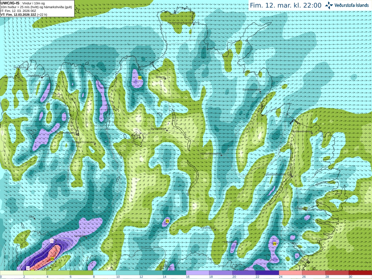Select the 10–12 m/s legend swatch
Image resolution: width=372 pixels, height=279 pixels.
(128, 273)
